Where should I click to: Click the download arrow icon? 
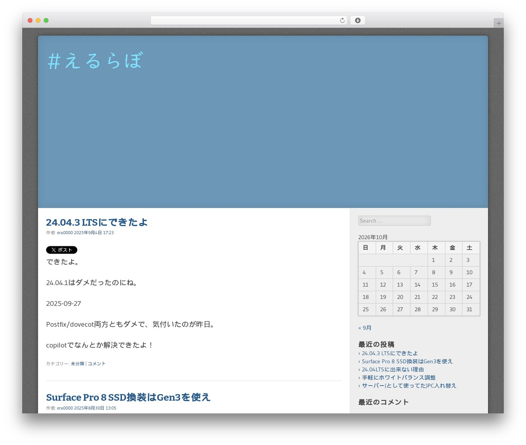click(x=358, y=21)
